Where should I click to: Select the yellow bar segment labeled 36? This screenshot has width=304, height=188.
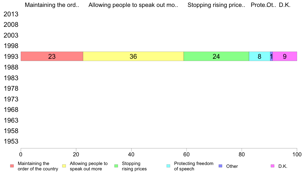(x=133, y=56)
